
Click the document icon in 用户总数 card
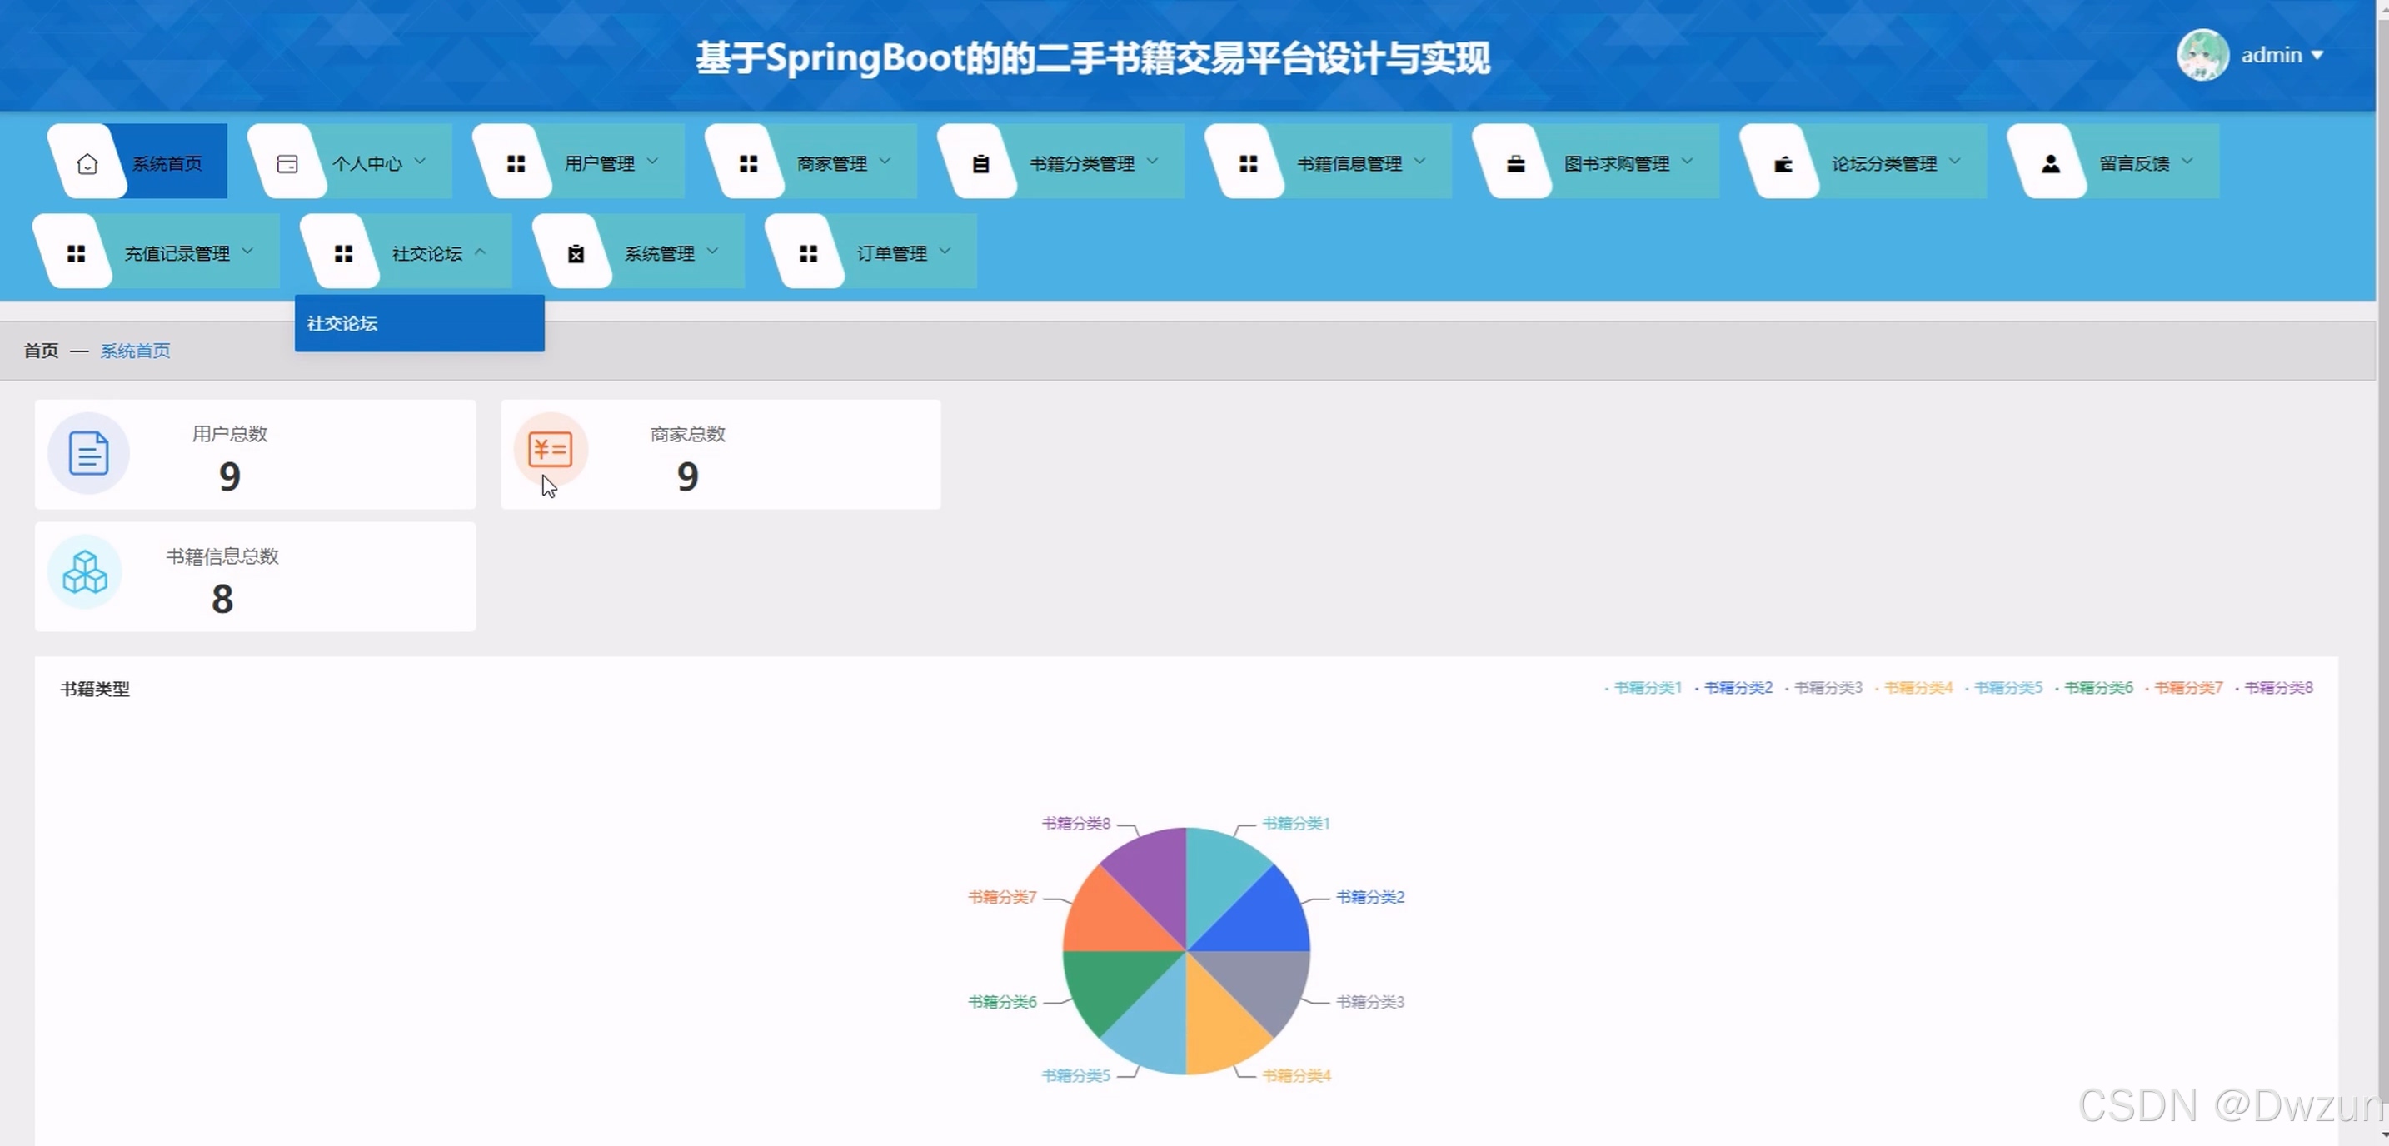tap(89, 453)
